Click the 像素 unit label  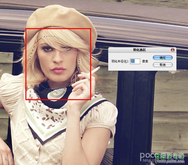[145, 61]
